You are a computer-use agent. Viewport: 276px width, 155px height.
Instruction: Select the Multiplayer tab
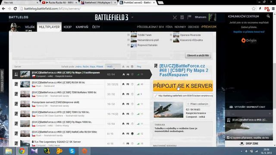coord(49,27)
